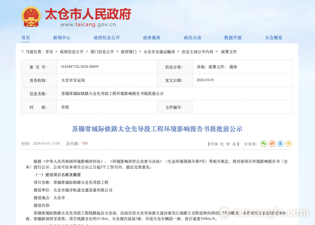Open 政务服务 navigation item
The image size is (315, 225).
152,37
